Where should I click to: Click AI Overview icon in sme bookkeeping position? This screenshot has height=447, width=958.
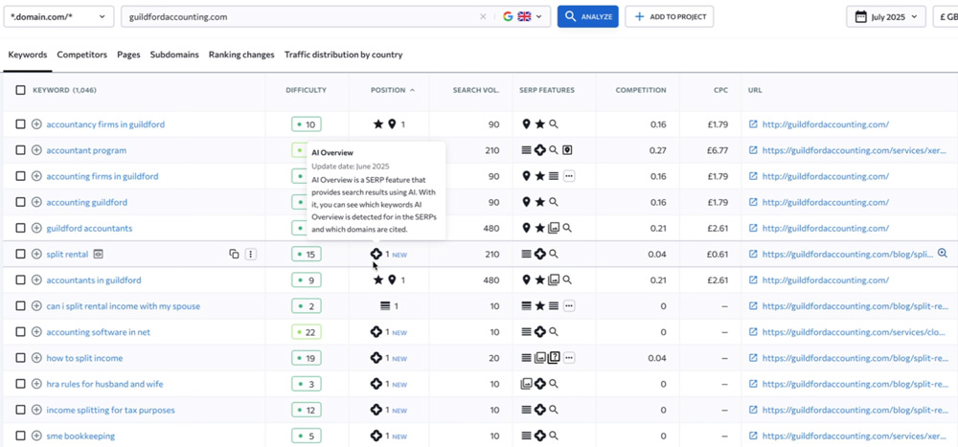point(376,436)
